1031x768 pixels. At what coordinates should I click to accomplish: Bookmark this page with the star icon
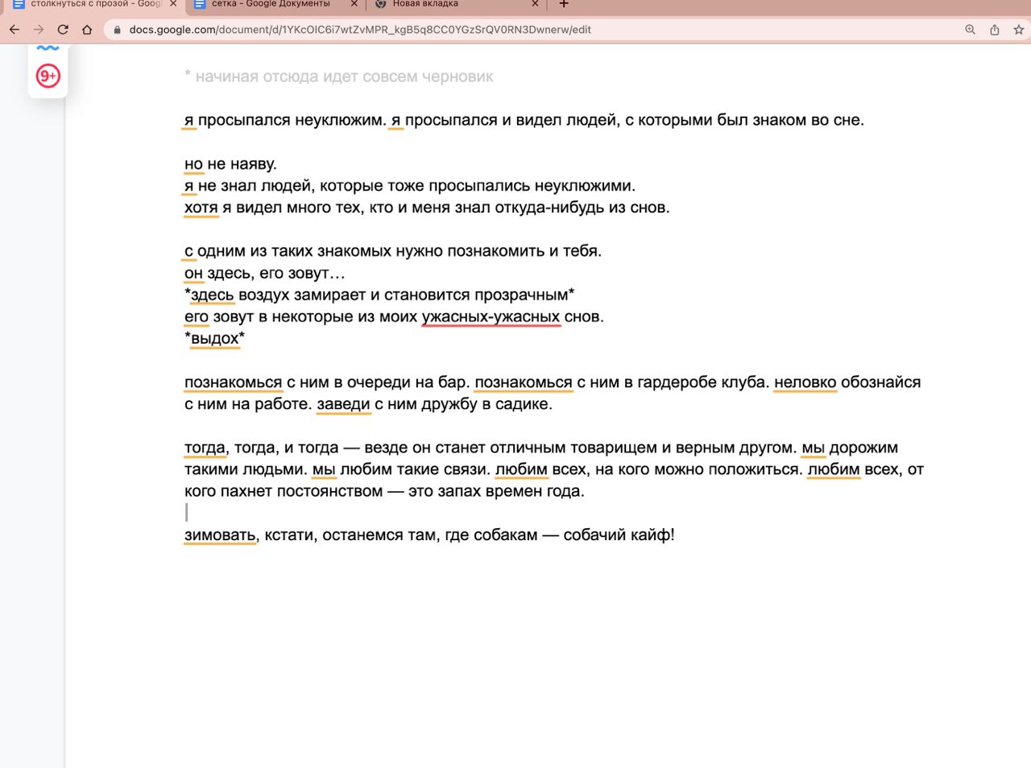[x=1019, y=30]
